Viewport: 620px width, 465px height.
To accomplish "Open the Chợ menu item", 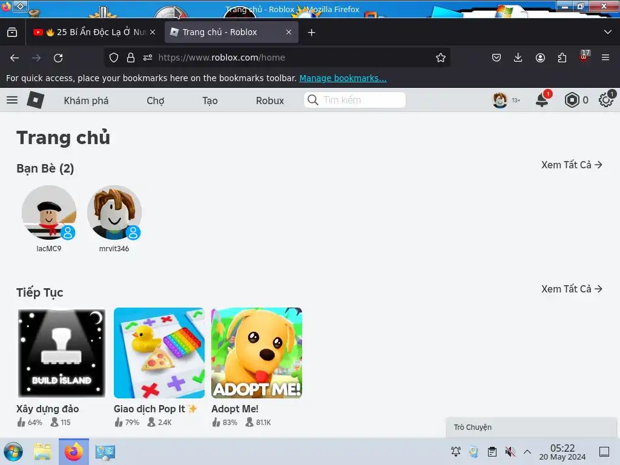I will point(156,101).
